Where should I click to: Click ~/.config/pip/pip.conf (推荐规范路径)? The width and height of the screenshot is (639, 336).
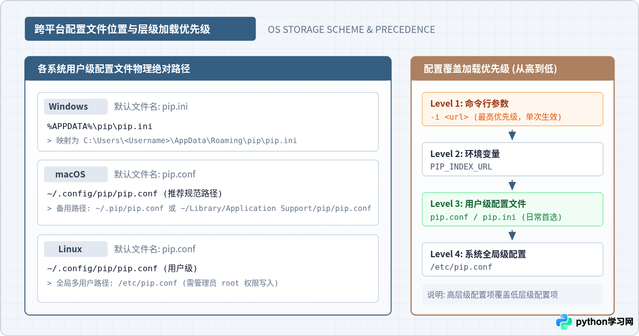coord(134,193)
